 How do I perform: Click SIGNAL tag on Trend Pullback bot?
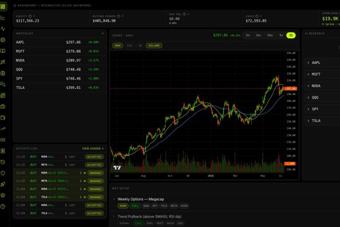pos(125,223)
